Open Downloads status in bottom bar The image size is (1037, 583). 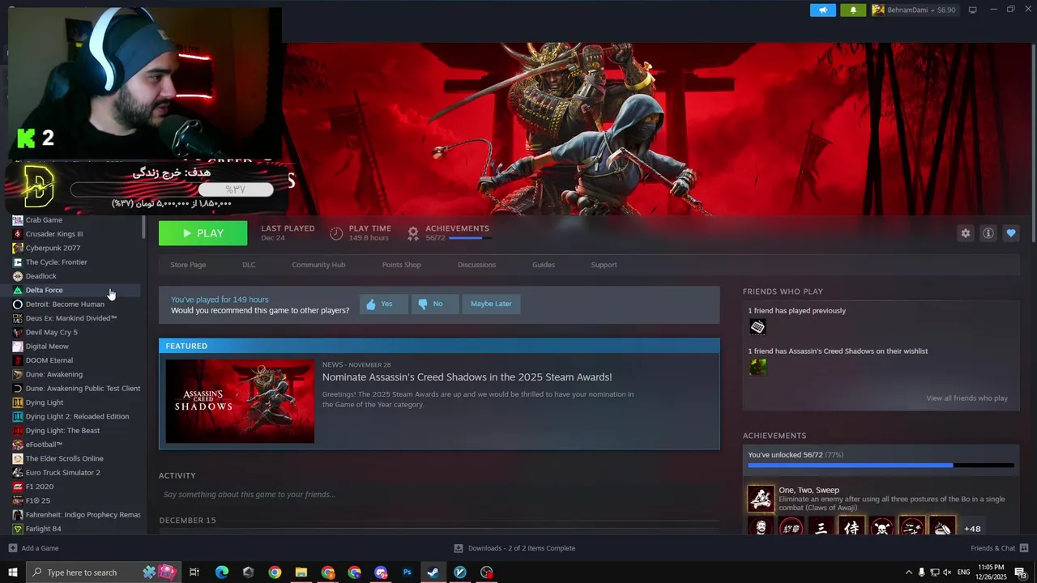(x=514, y=548)
